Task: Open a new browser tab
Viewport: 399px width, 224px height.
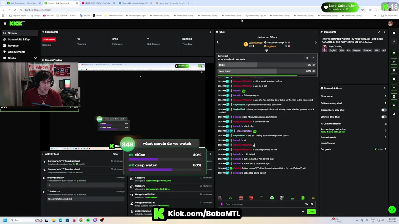Action: (x=194, y=3)
